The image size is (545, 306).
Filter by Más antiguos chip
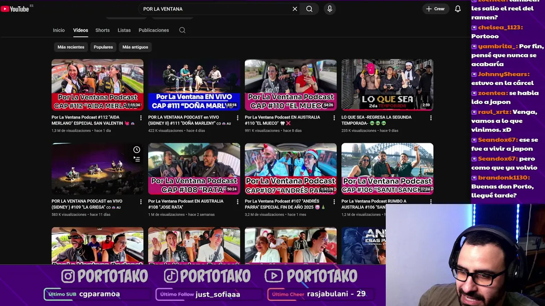pos(135,47)
